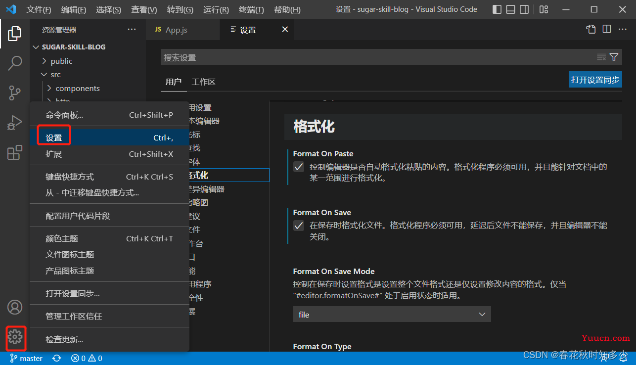Image resolution: width=636 pixels, height=365 pixels.
Task: Click the errors and warnings status indicator
Action: pos(87,358)
